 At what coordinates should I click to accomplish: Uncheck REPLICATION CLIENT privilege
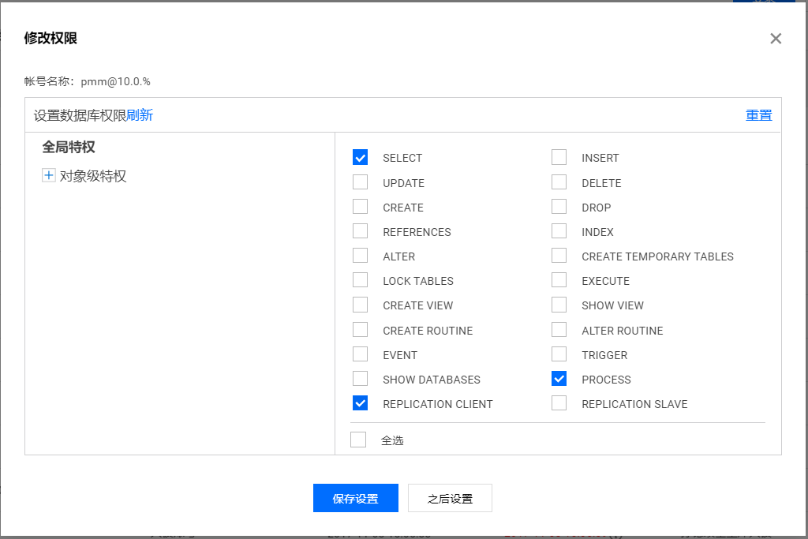pos(361,404)
